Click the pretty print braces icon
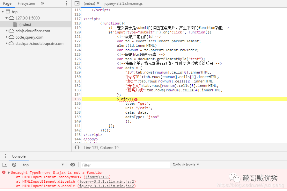The height and width of the screenshot is (191, 287). [x=77, y=147]
